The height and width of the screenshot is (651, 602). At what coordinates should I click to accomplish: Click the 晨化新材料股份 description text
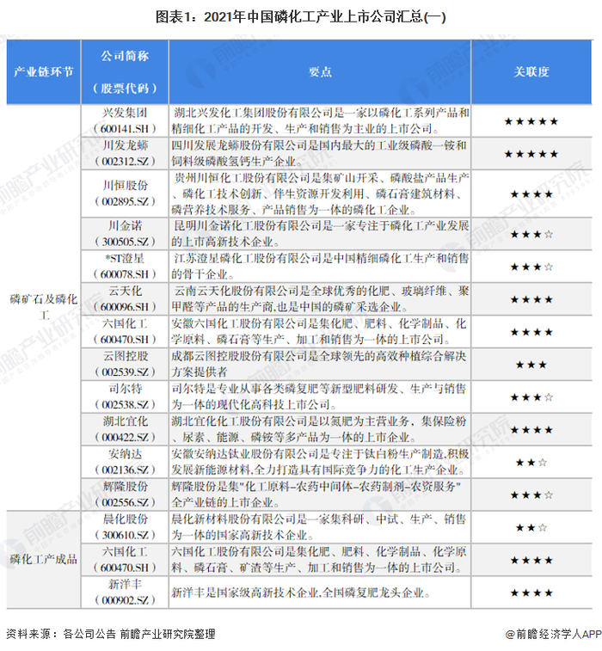(320, 527)
